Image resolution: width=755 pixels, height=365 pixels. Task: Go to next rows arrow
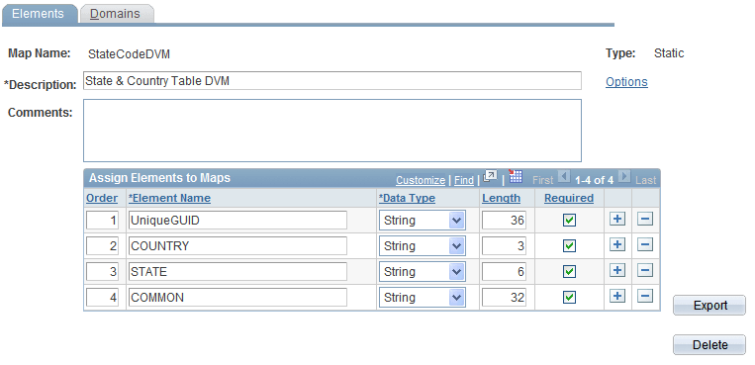624,177
